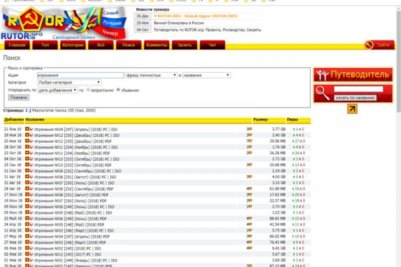
Task: Click the magnifying glass icon in red search box
Action: pyautogui.click(x=321, y=92)
